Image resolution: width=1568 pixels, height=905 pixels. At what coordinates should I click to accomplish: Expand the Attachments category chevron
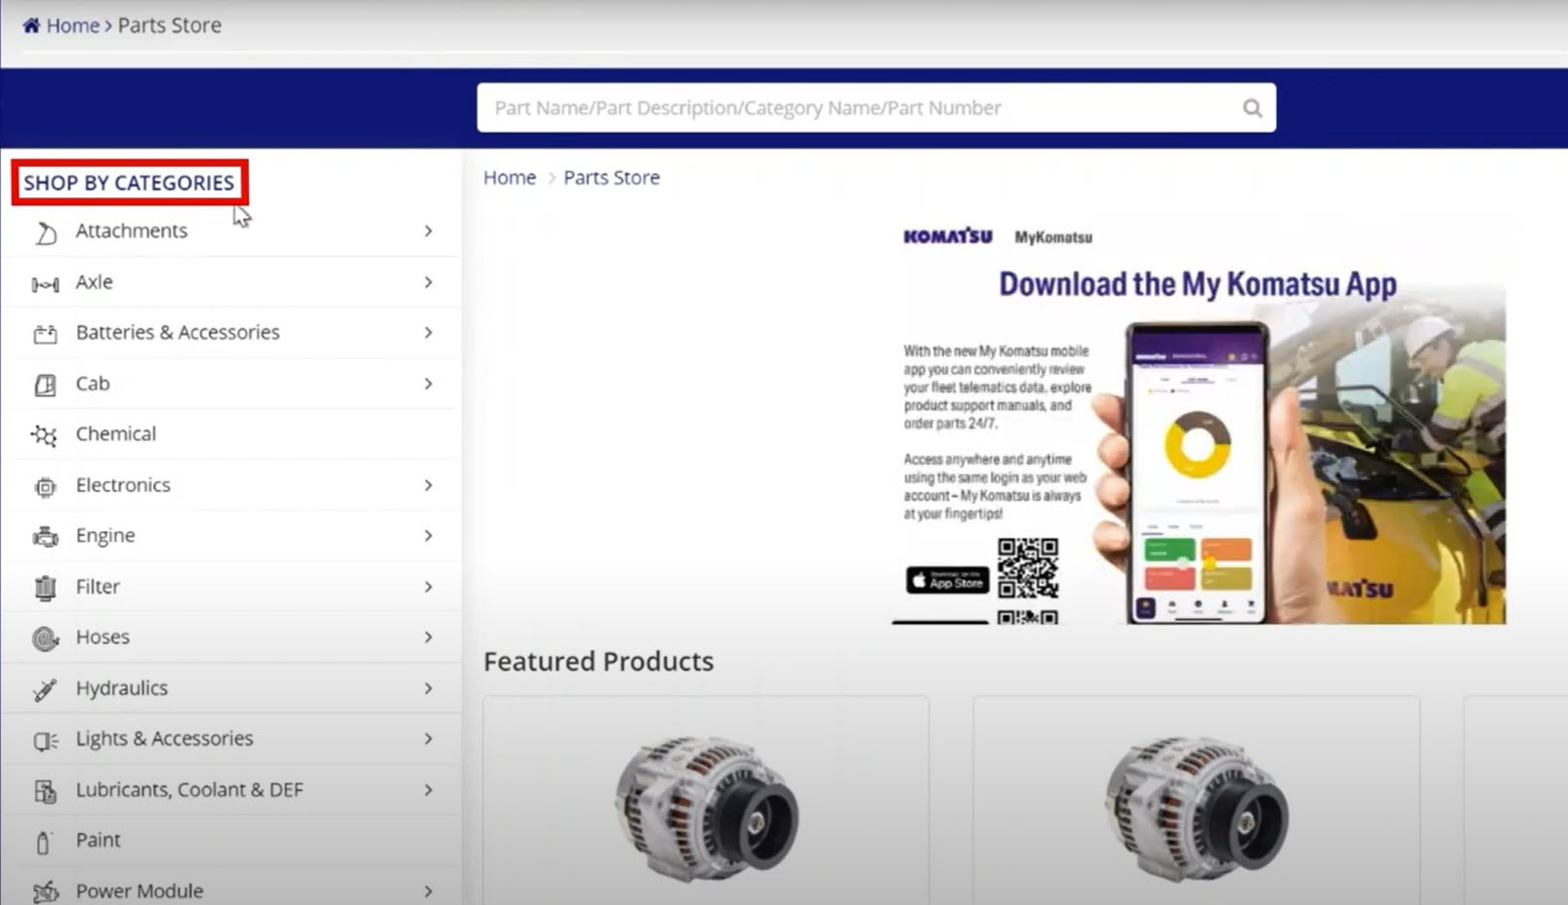[429, 231]
